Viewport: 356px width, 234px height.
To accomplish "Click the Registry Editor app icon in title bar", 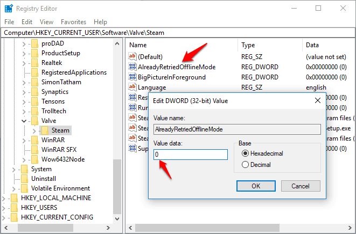I will click(x=9, y=9).
